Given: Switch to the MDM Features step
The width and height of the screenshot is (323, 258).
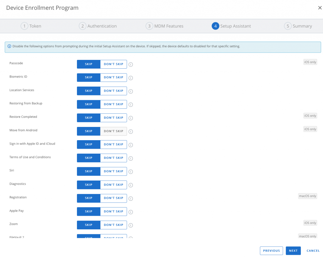Looking at the screenshot, I should [x=165, y=26].
